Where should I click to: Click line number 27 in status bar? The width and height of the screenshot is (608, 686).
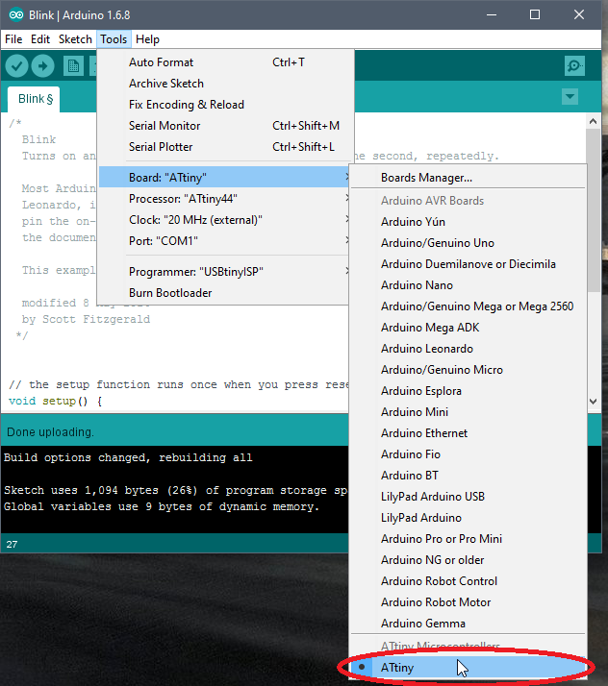(x=12, y=544)
